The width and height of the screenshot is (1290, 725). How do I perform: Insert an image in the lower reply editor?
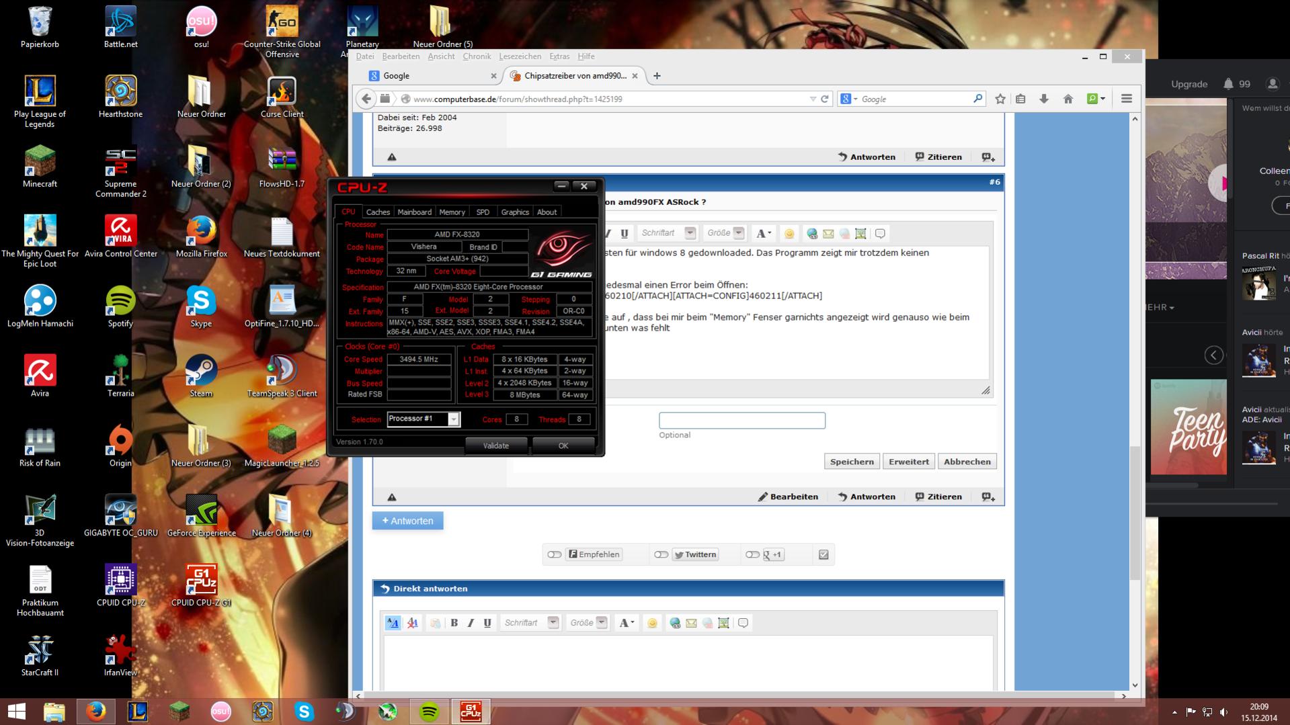point(723,623)
